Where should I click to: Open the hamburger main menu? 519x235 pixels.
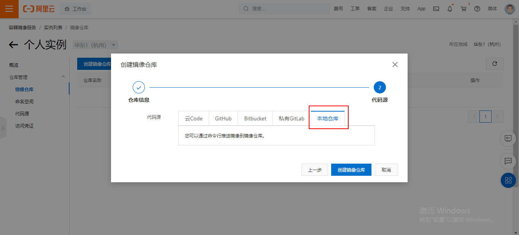click(x=9, y=9)
